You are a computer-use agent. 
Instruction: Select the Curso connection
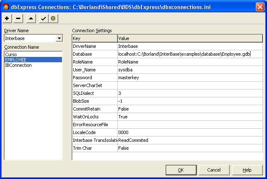point(11,54)
